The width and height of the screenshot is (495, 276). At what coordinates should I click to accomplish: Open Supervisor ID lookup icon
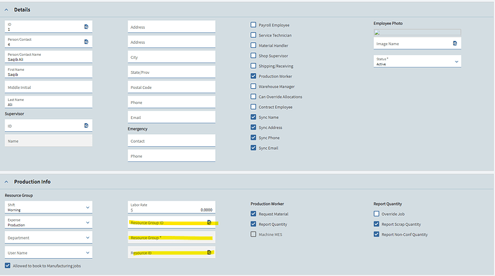tap(86, 125)
